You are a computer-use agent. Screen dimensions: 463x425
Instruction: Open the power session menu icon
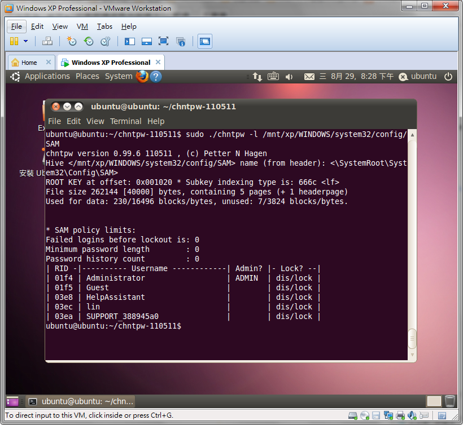448,77
